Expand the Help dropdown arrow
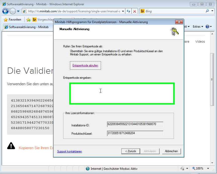The width and height of the screenshot is (217, 174). click(x=211, y=27)
